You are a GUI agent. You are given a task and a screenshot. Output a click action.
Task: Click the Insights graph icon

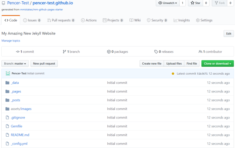click(176, 20)
